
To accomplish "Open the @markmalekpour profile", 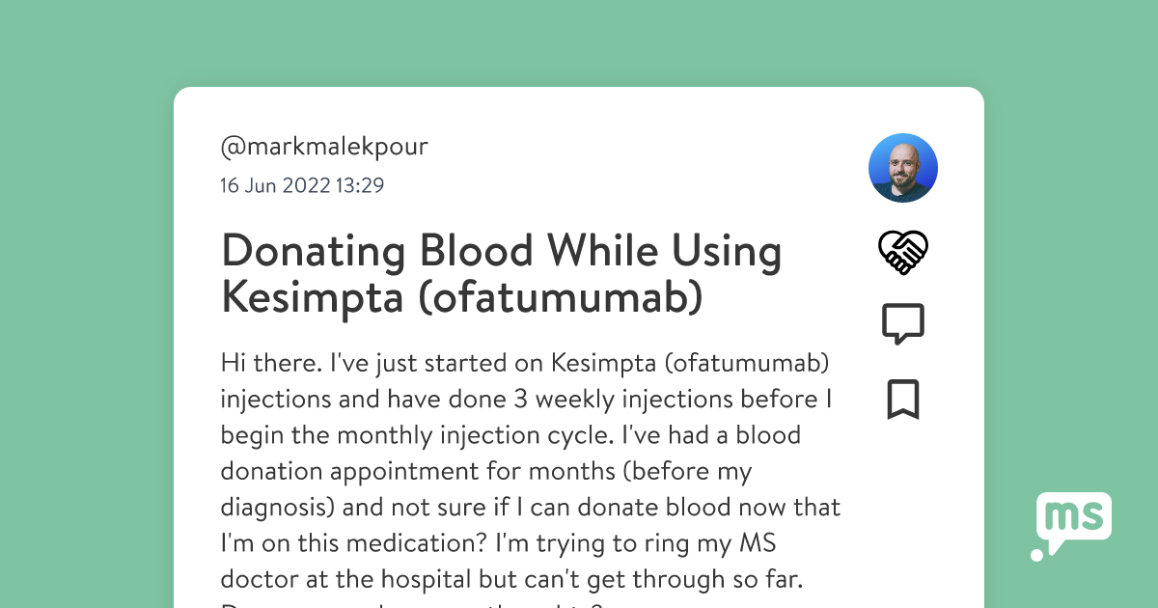I will pos(324,146).
